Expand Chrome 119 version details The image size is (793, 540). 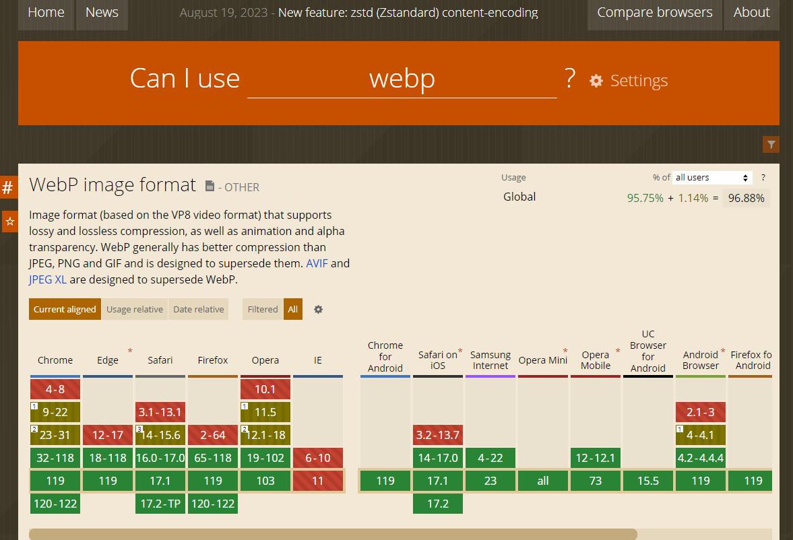click(55, 481)
